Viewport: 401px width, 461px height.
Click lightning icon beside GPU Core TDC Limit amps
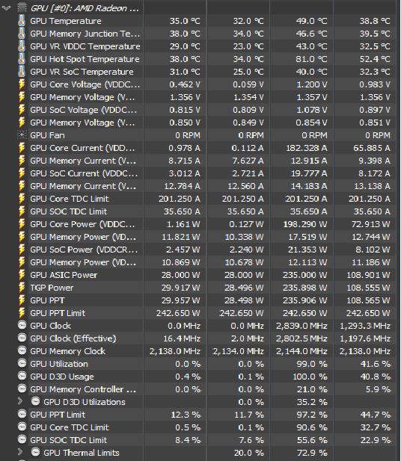pos(22,199)
